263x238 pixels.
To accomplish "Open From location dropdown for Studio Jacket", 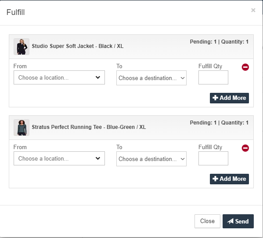I will [x=59, y=77].
